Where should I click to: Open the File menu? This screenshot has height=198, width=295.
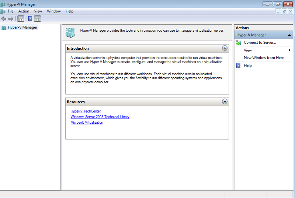pos(11,11)
